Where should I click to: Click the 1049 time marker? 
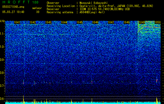click(x=142, y=22)
